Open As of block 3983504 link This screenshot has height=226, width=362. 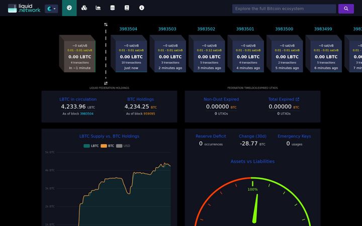pyautogui.click(x=86, y=114)
